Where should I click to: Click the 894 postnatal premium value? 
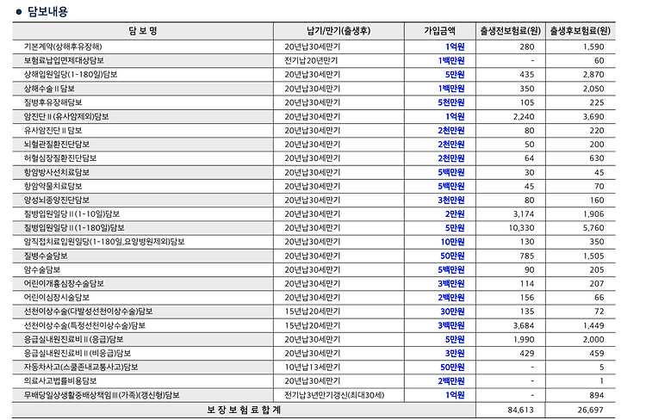tap(597, 395)
